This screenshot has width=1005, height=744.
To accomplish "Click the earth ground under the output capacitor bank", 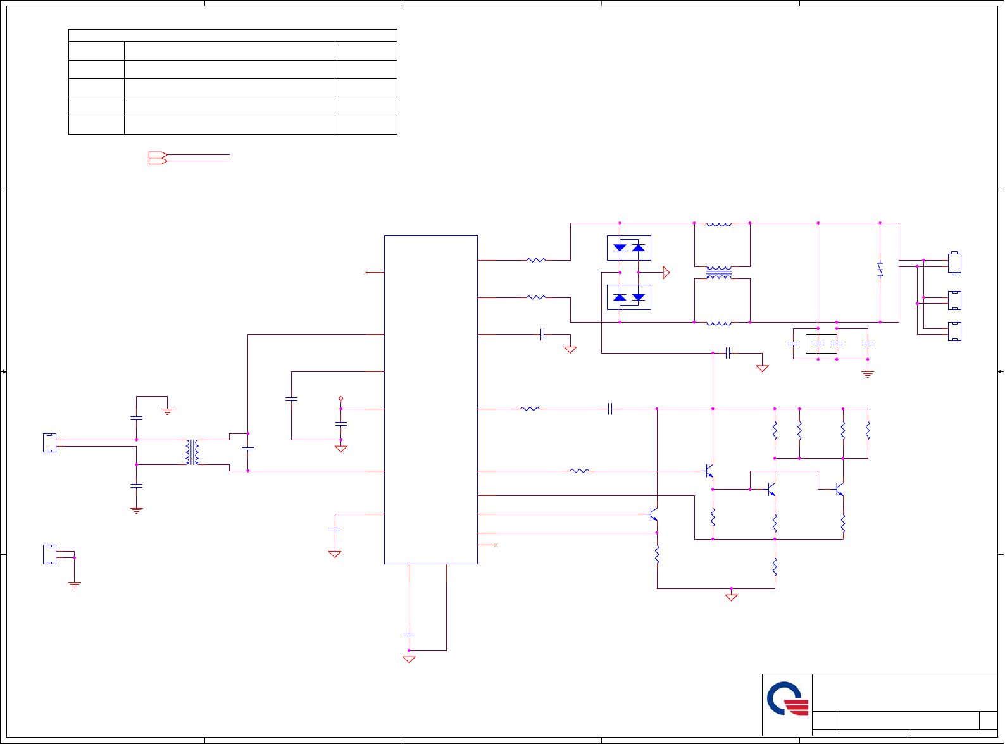I will pos(868,374).
